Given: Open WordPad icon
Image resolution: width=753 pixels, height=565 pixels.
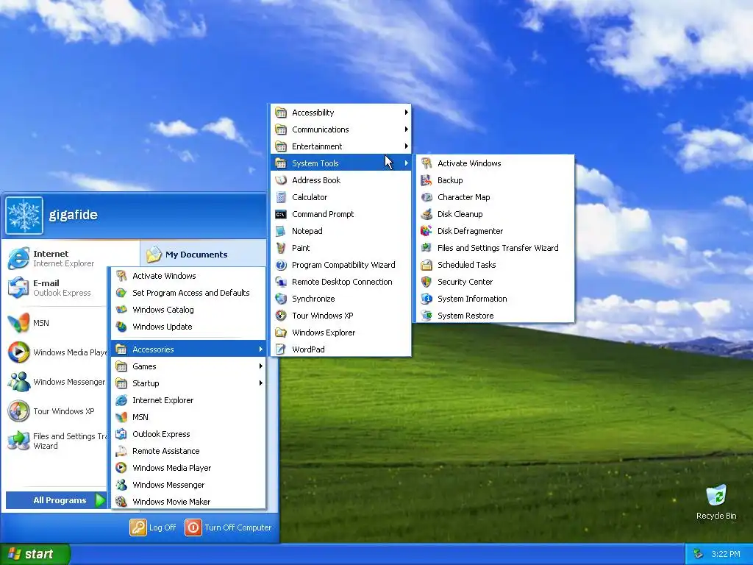Looking at the screenshot, I should coord(281,349).
